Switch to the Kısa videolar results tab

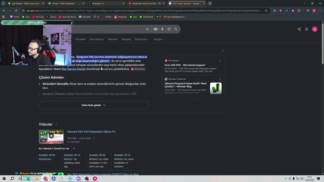[x=97, y=39]
